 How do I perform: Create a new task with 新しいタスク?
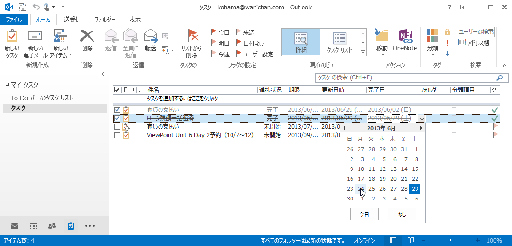pos(12,44)
